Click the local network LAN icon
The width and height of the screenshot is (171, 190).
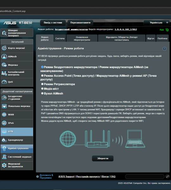point(4,106)
